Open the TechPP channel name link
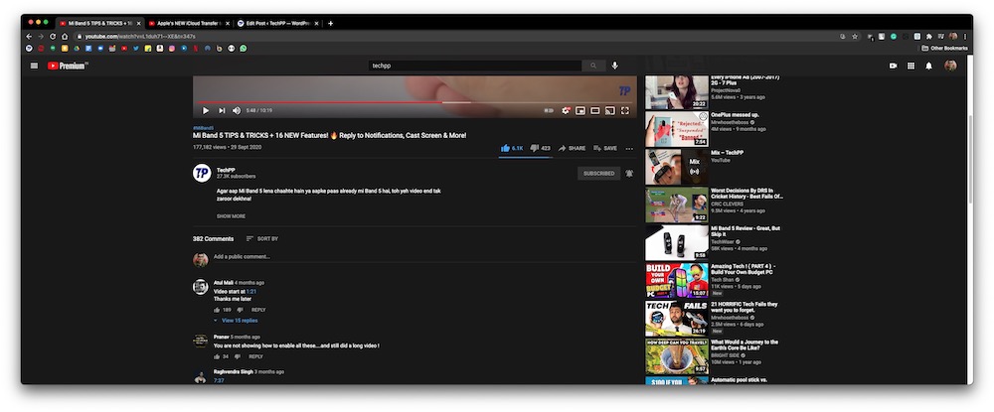This screenshot has height=412, width=994. [x=225, y=170]
